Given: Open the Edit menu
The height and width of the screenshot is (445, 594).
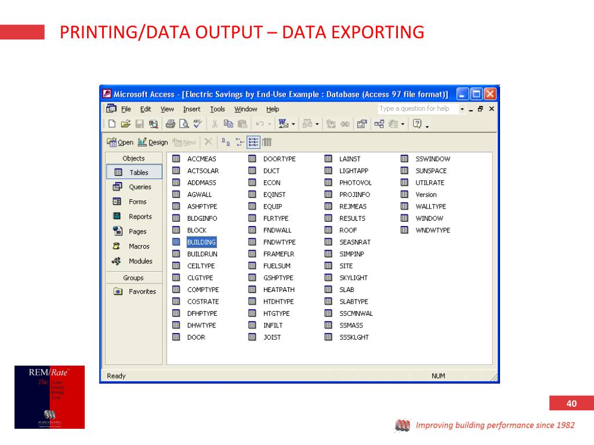Looking at the screenshot, I should [146, 109].
